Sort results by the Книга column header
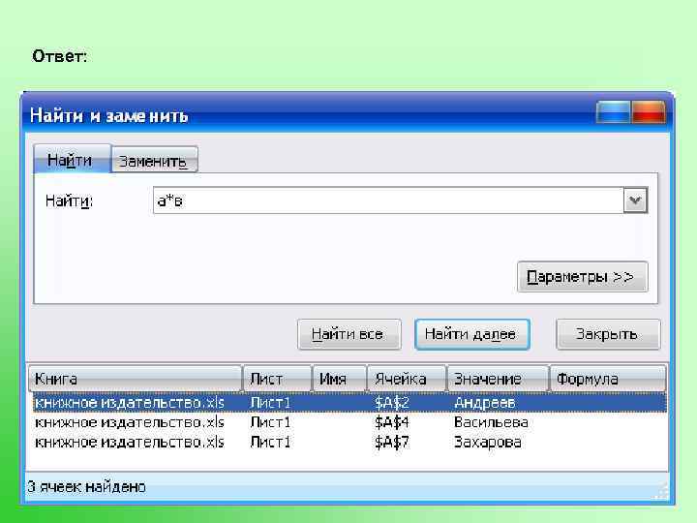The width and height of the screenshot is (697, 523). tap(136, 379)
